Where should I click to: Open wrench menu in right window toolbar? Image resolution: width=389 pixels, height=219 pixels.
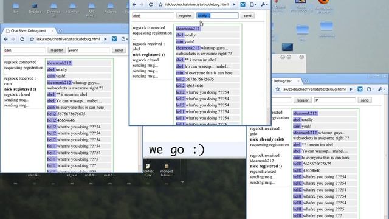[x=381, y=89]
